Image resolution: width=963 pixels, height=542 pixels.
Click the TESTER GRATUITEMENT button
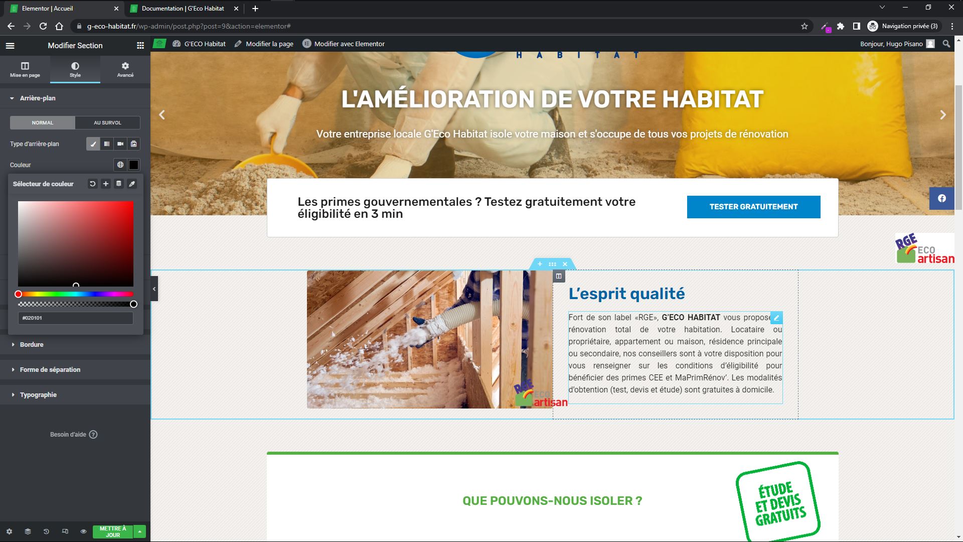point(753,207)
